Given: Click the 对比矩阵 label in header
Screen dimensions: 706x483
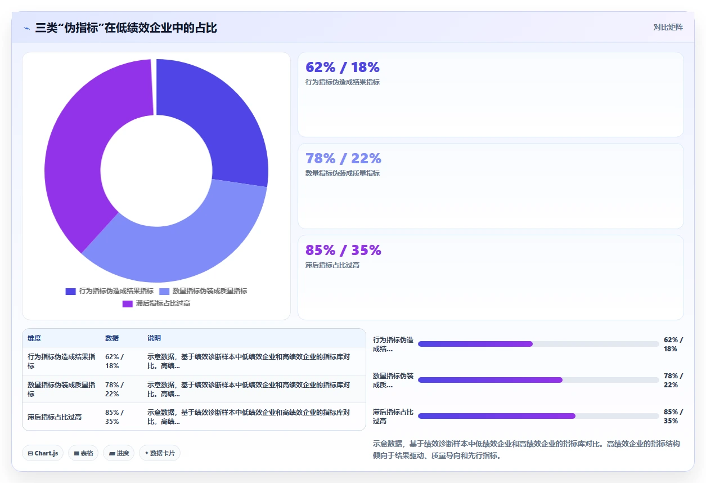Looking at the screenshot, I should click(x=668, y=27).
